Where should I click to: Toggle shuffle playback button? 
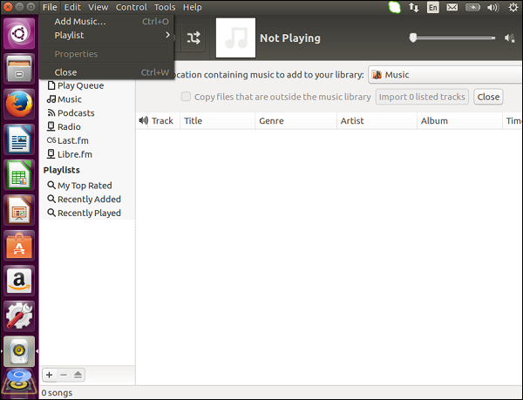pos(194,38)
